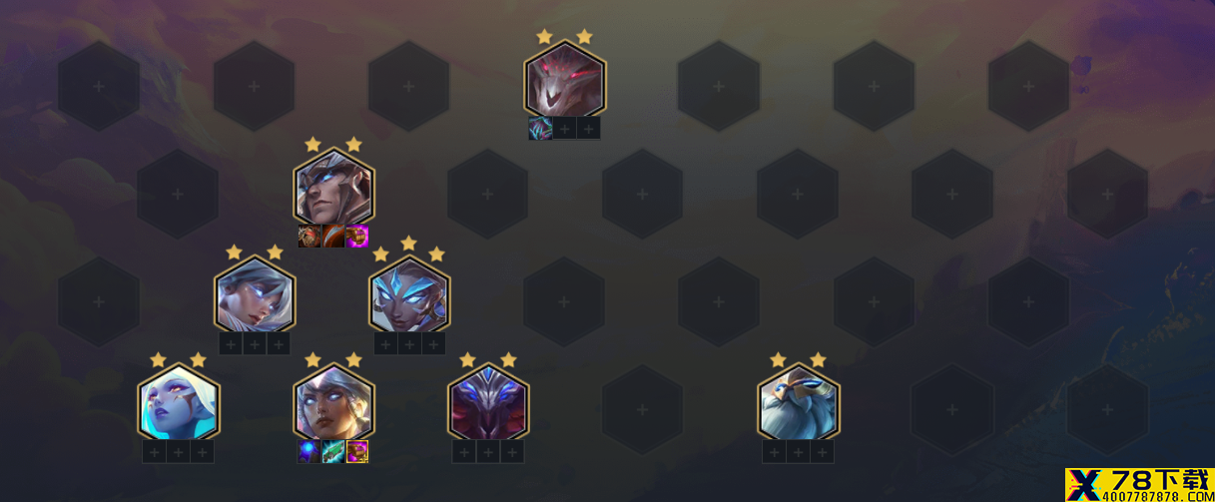This screenshot has width=1215, height=502.
Task: Select the dark red armored champion
Action: pyautogui.click(x=487, y=403)
